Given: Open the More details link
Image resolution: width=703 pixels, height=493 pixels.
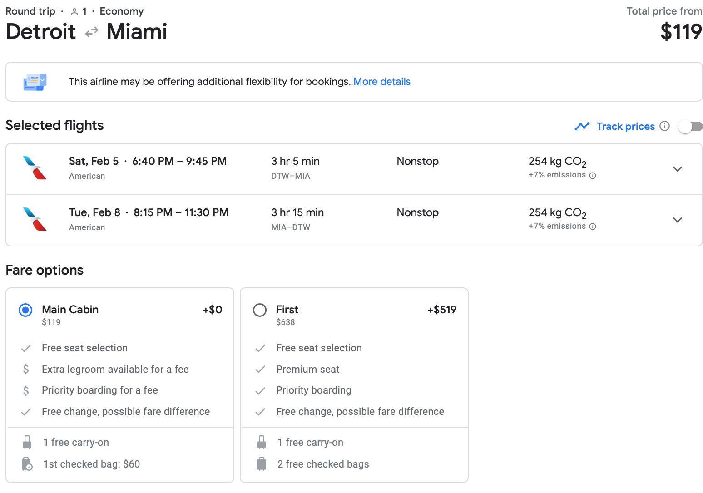Looking at the screenshot, I should 382,82.
